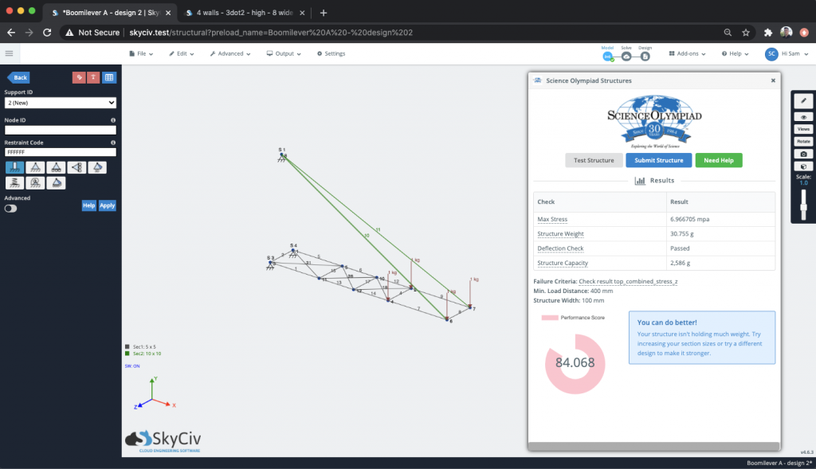Expand the Output dropdown menu
The image size is (816, 469).
(284, 53)
